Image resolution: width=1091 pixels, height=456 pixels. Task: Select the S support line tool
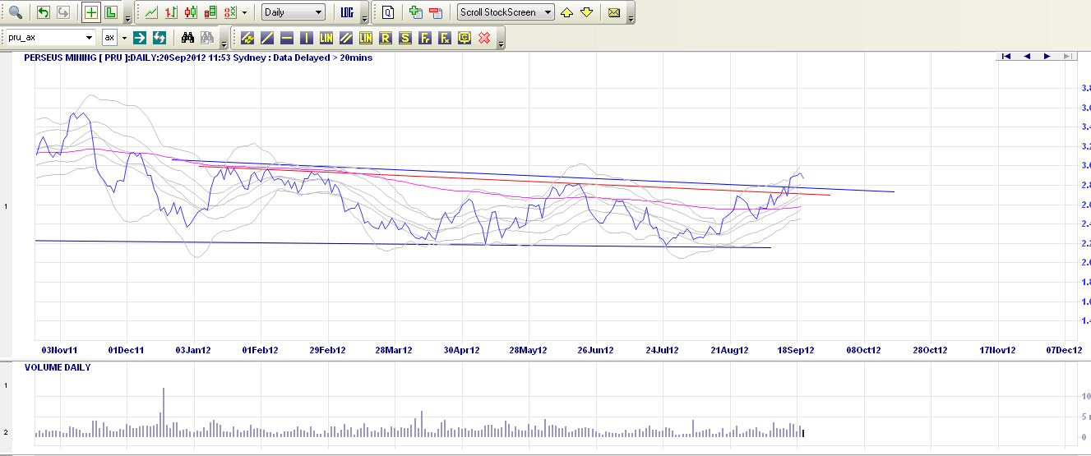point(405,38)
